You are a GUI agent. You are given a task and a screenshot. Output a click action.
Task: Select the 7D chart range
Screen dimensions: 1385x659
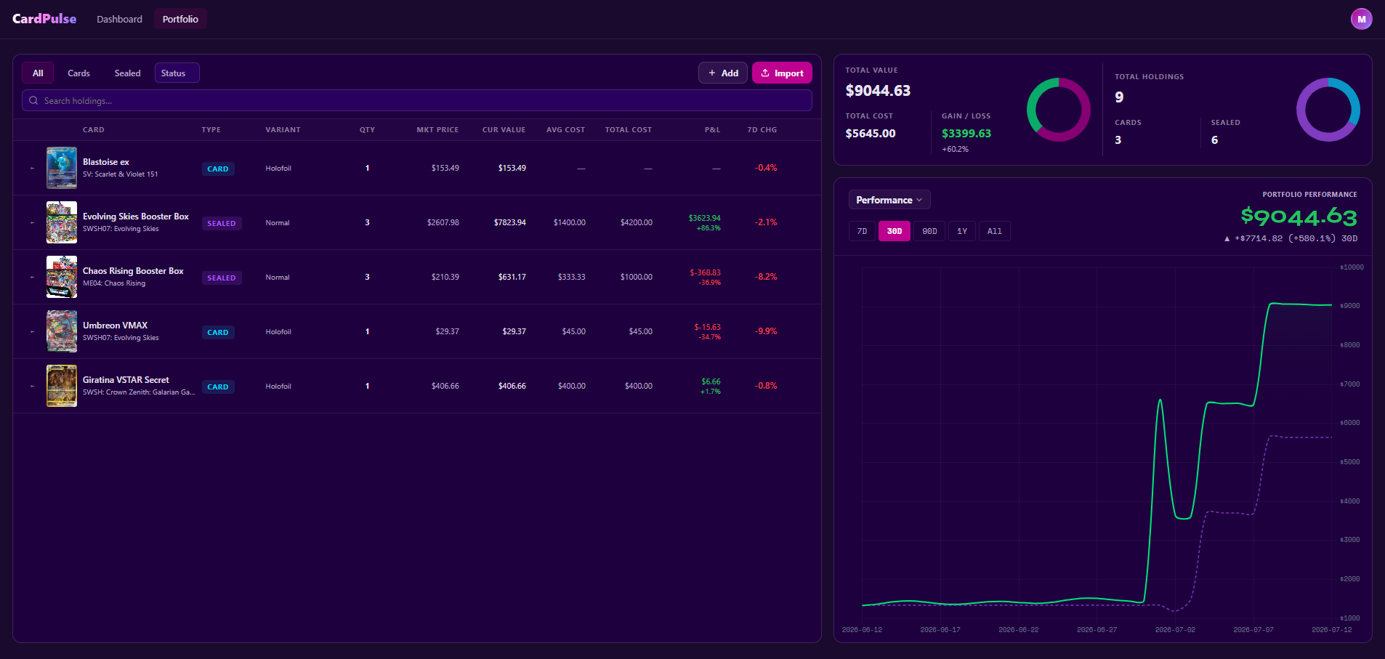pyautogui.click(x=862, y=231)
